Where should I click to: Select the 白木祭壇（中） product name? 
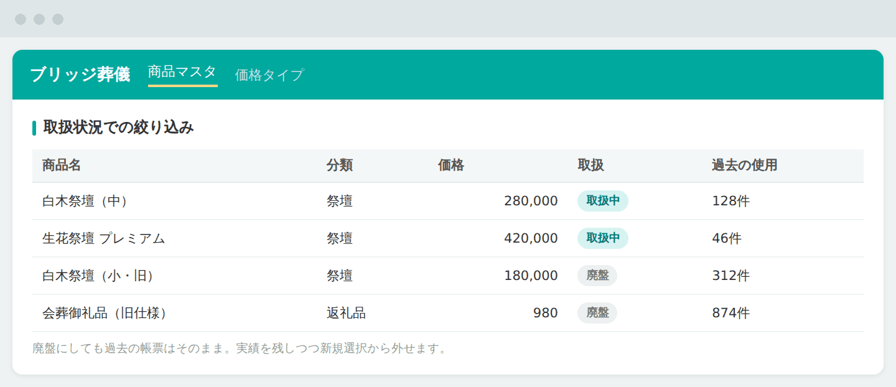[85, 201]
